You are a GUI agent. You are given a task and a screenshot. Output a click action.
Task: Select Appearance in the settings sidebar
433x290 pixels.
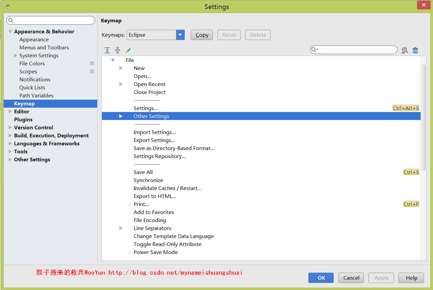(34, 39)
